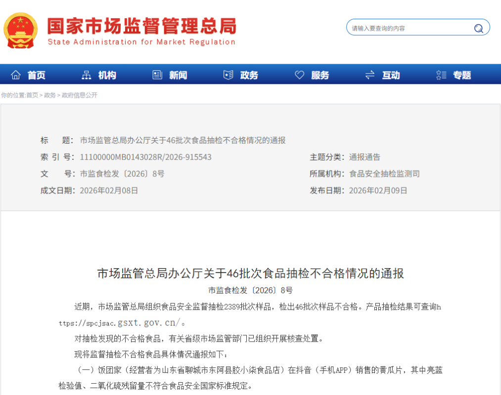Click the 国家市场监督管理总局 site title

coord(141,26)
